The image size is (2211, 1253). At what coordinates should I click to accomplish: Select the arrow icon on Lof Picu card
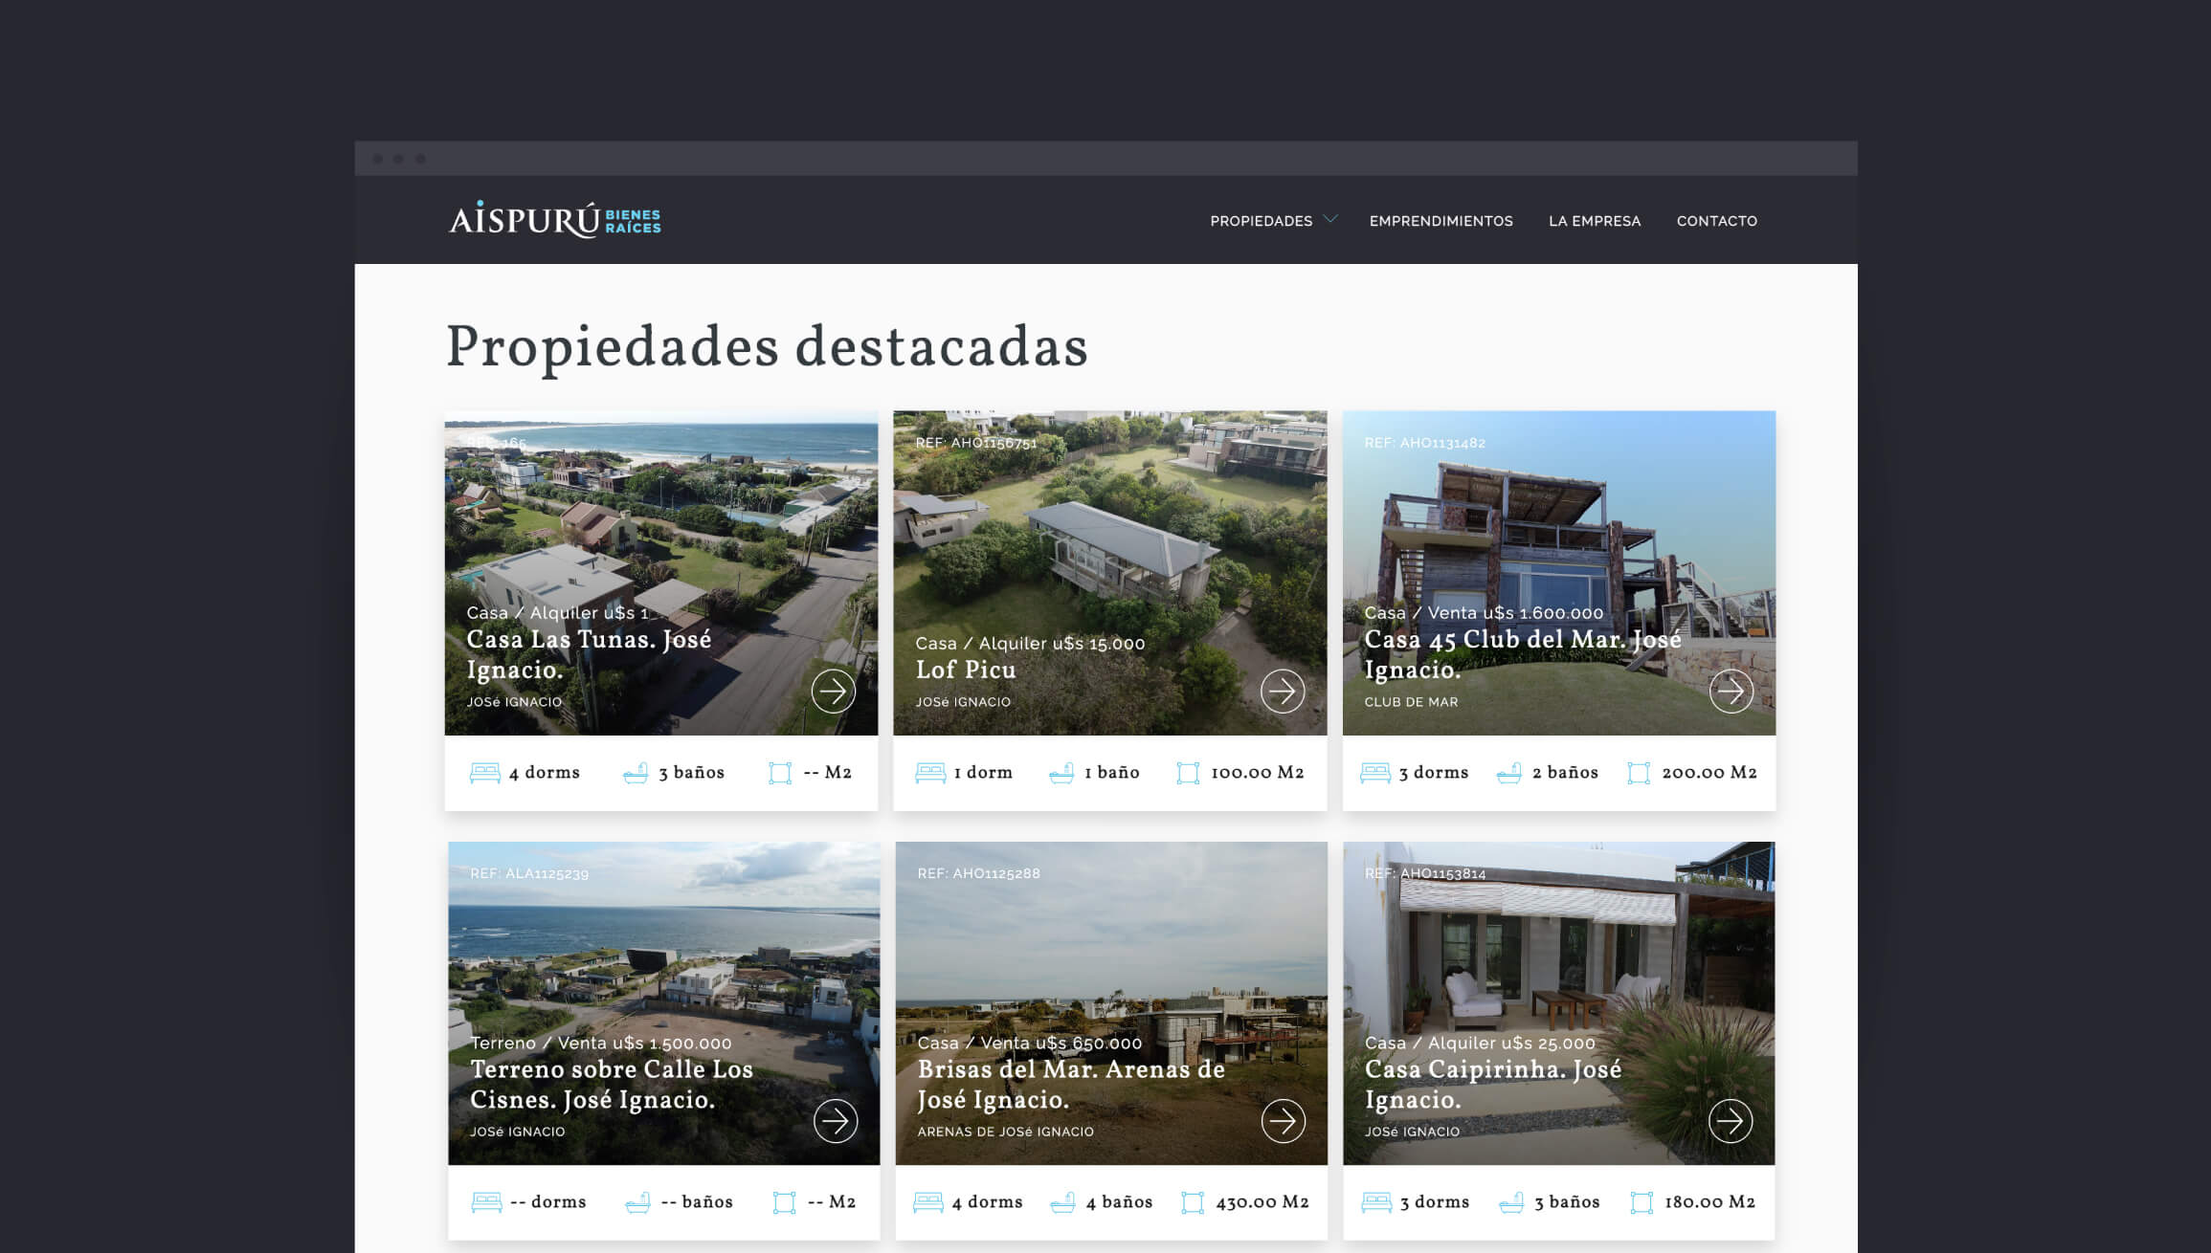coord(1284,692)
